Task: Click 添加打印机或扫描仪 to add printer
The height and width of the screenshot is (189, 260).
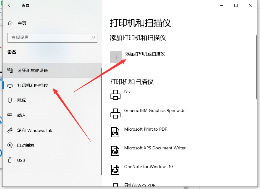Action: (145, 54)
